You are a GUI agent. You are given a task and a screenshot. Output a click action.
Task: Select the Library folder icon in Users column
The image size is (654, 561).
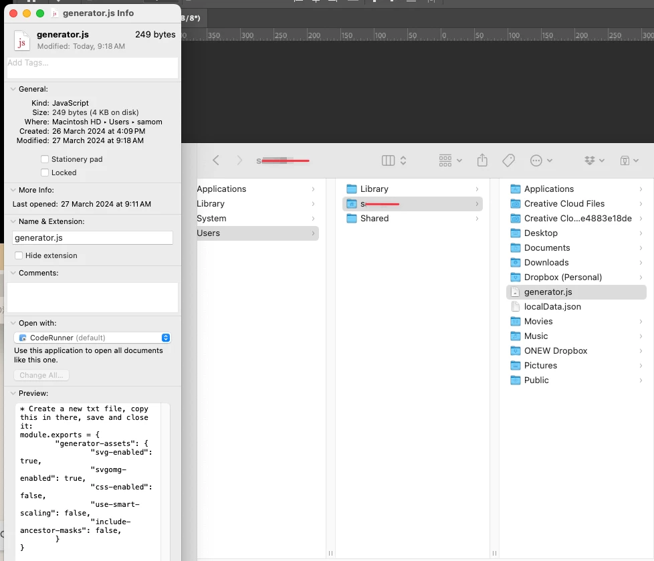tap(352, 189)
